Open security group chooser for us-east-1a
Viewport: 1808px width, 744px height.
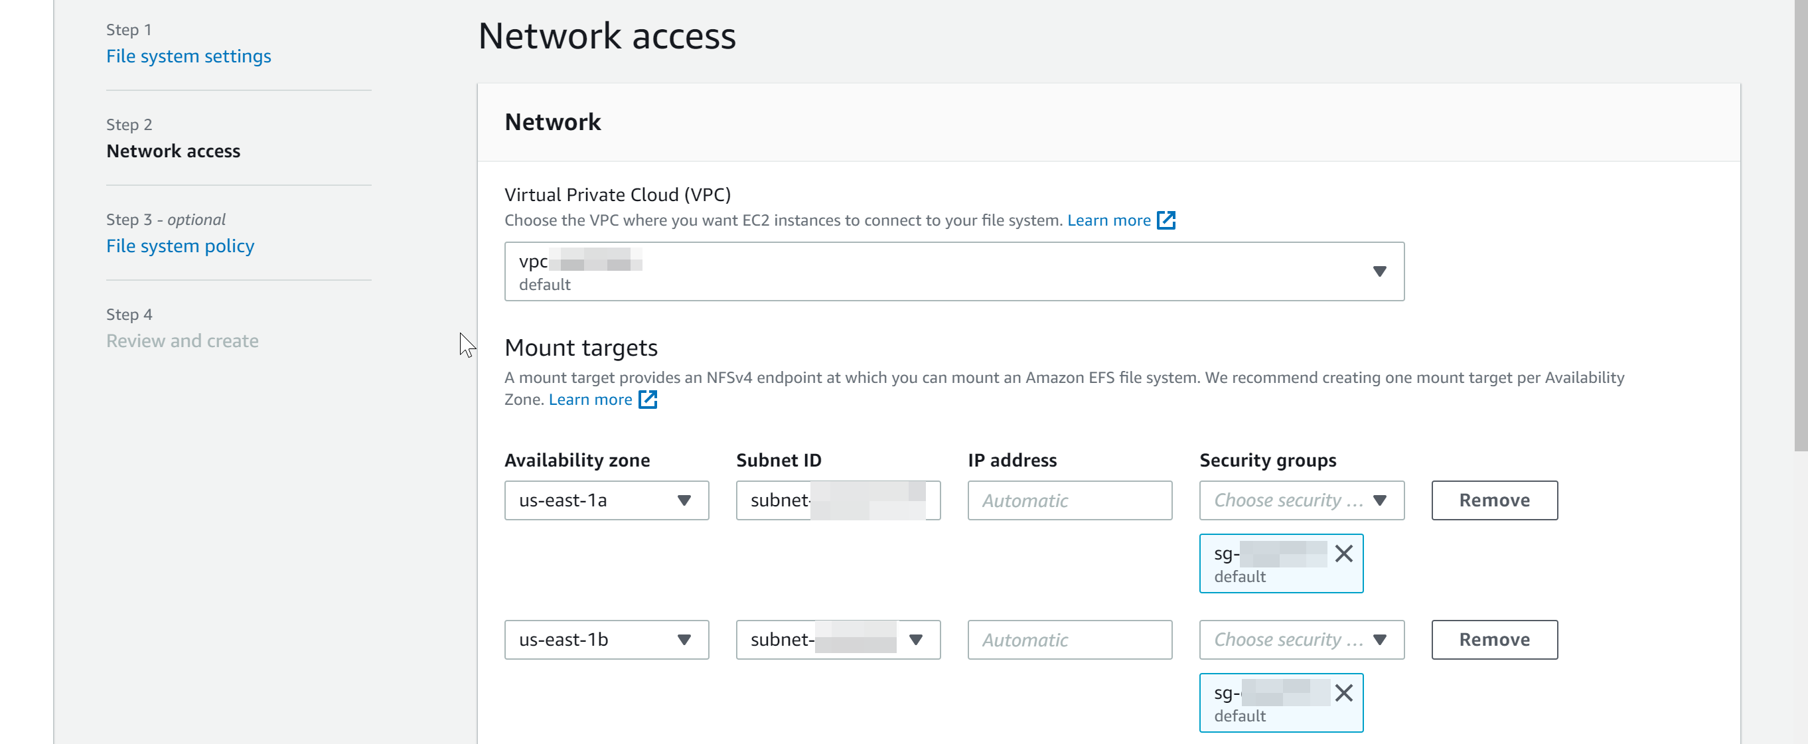point(1302,500)
